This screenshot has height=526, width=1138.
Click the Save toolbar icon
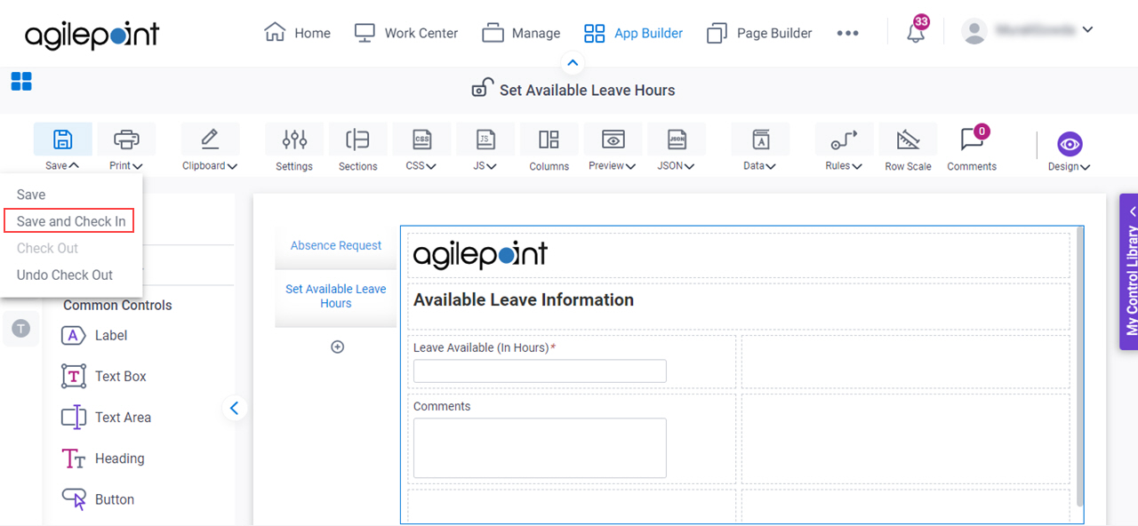point(62,139)
